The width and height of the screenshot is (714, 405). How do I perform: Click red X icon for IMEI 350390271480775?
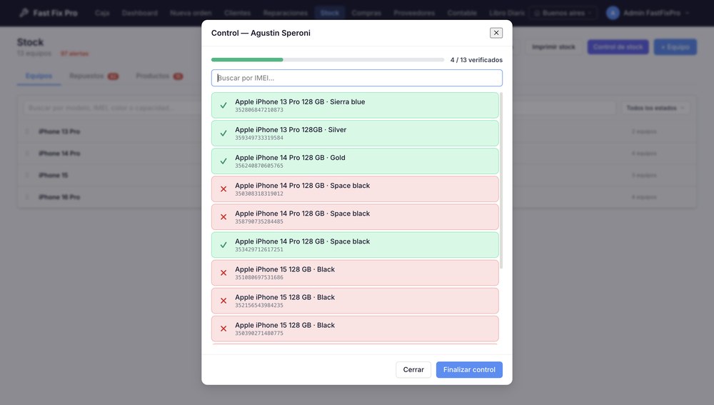coord(223,329)
